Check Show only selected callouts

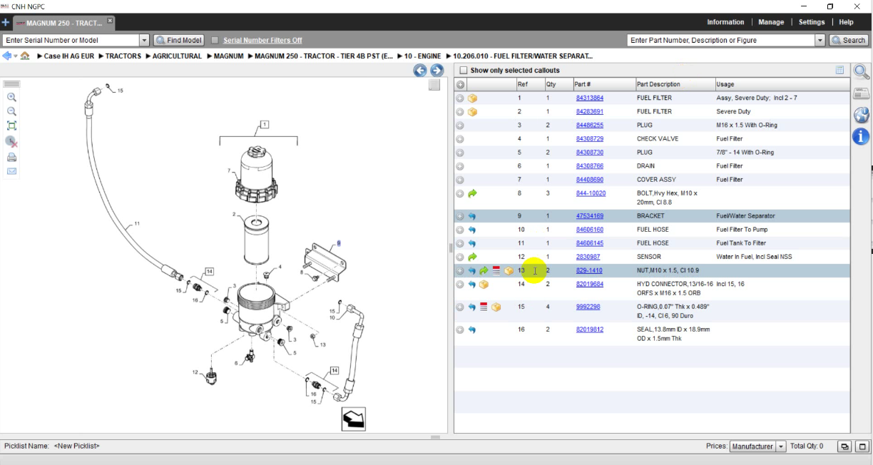[x=464, y=71]
